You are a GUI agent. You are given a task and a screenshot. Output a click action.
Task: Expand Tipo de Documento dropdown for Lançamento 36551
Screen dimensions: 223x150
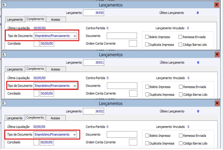pos(75,86)
